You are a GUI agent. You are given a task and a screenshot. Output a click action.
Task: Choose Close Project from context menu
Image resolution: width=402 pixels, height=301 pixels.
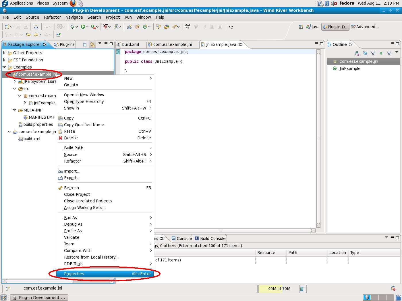pos(105,194)
